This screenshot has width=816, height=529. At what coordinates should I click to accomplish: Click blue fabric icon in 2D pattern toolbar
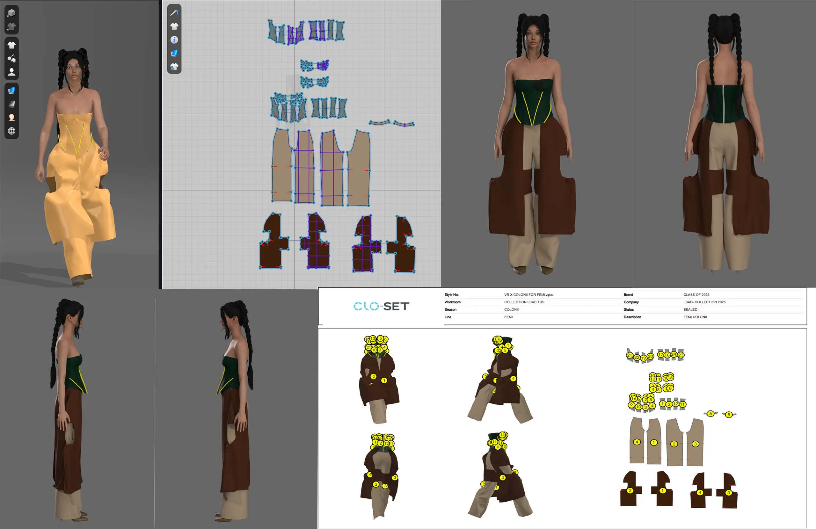click(x=174, y=53)
